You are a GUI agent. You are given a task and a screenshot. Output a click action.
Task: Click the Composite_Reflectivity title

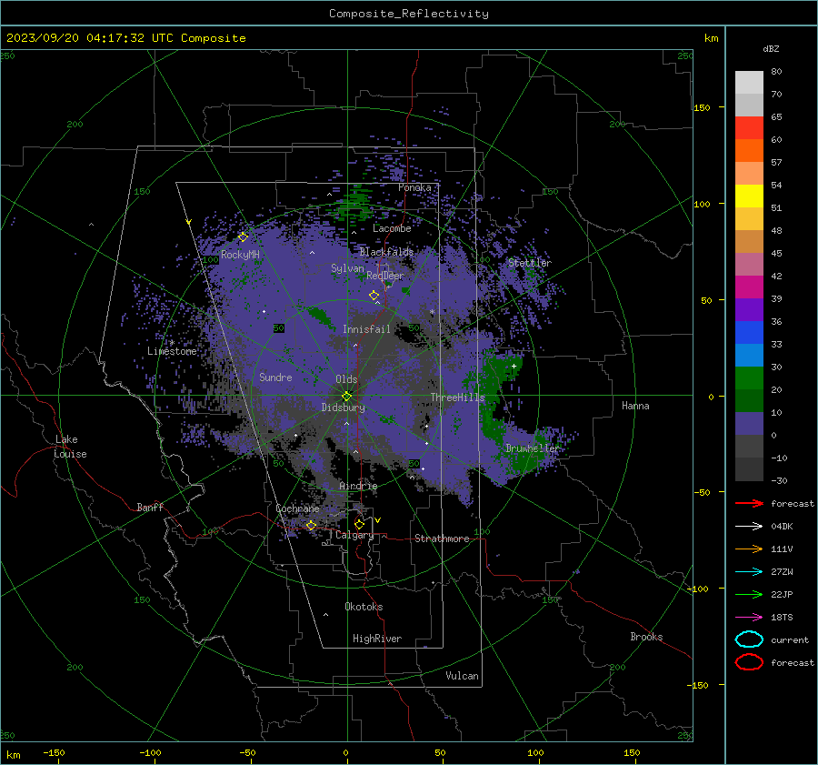tap(409, 14)
